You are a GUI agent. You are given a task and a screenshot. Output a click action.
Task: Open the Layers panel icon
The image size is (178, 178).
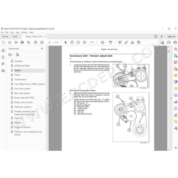pyautogui.click(x=3, y=71)
